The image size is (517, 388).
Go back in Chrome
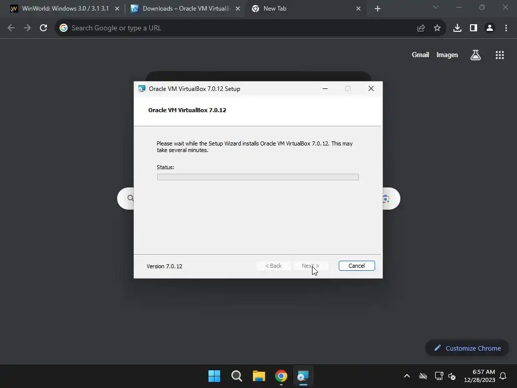(11, 28)
